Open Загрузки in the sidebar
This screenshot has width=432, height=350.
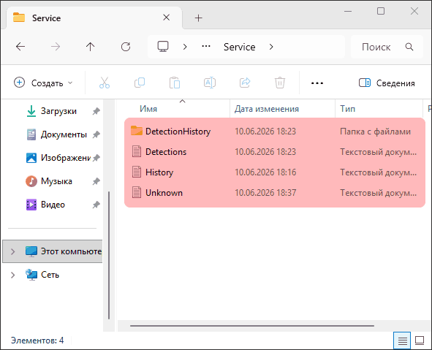point(51,111)
